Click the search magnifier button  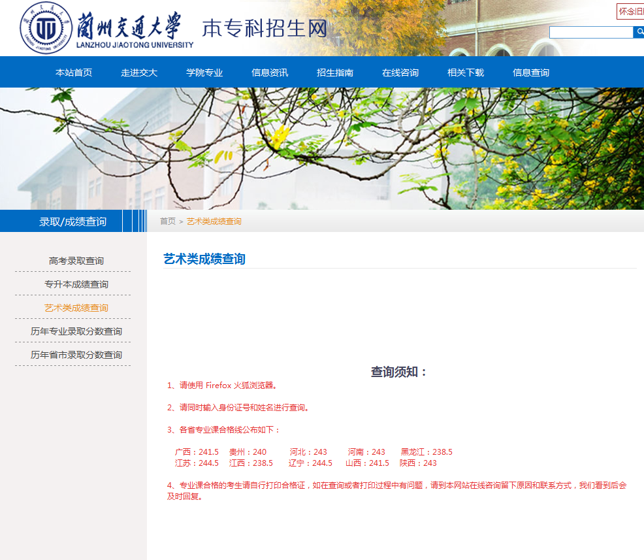click(639, 31)
